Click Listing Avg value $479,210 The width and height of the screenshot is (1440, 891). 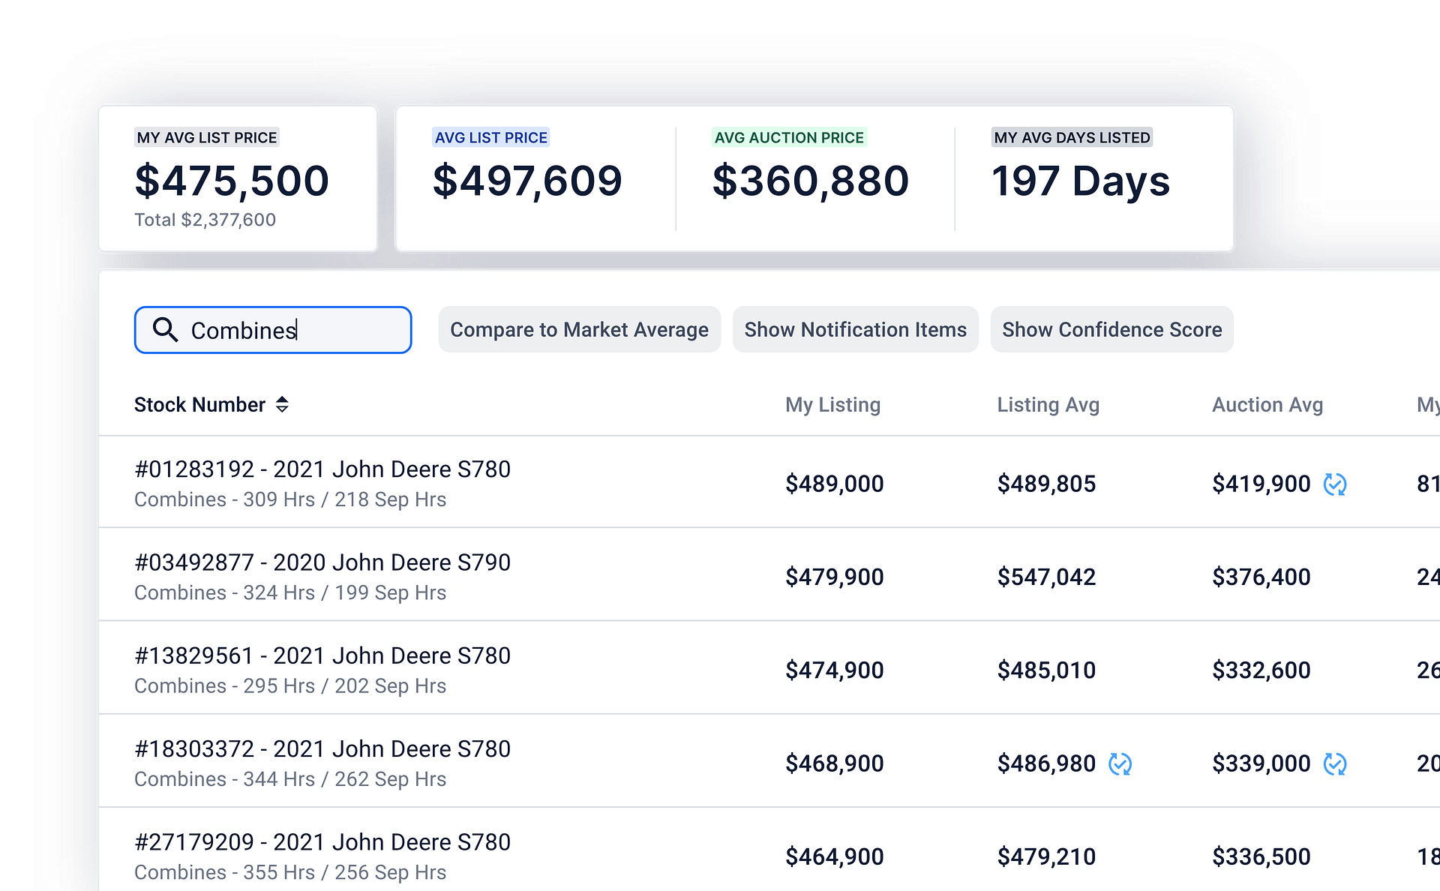click(x=1046, y=856)
